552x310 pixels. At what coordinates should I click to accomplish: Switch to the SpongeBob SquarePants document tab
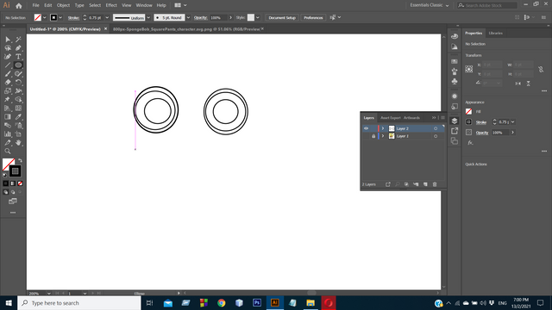coord(186,29)
